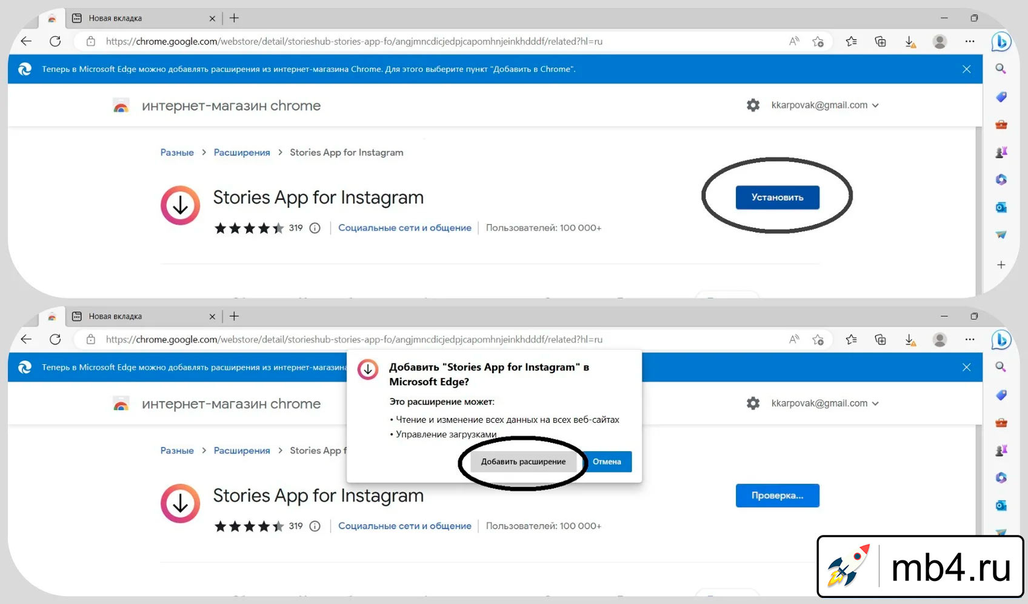Open 'Социальные сети и общение' link in upper window
The image size is (1028, 604).
405,228
